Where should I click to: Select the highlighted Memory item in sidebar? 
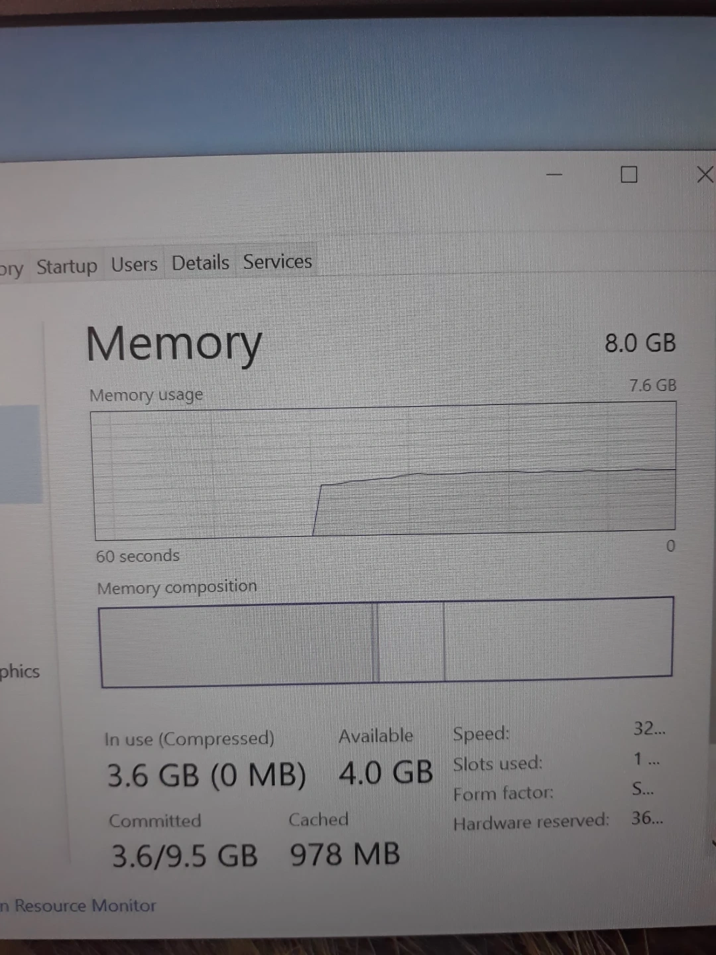click(x=20, y=454)
